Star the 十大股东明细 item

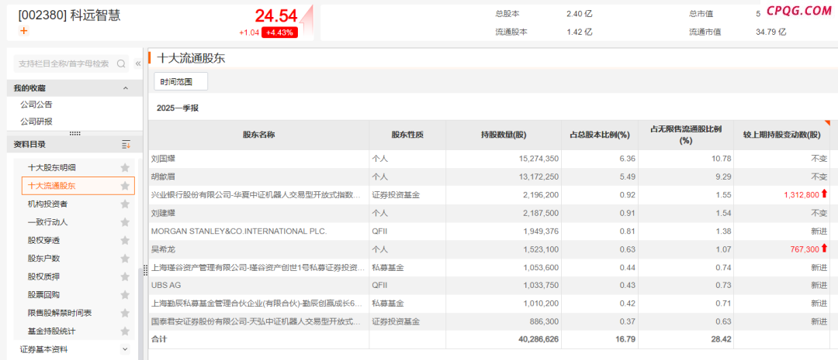click(125, 167)
